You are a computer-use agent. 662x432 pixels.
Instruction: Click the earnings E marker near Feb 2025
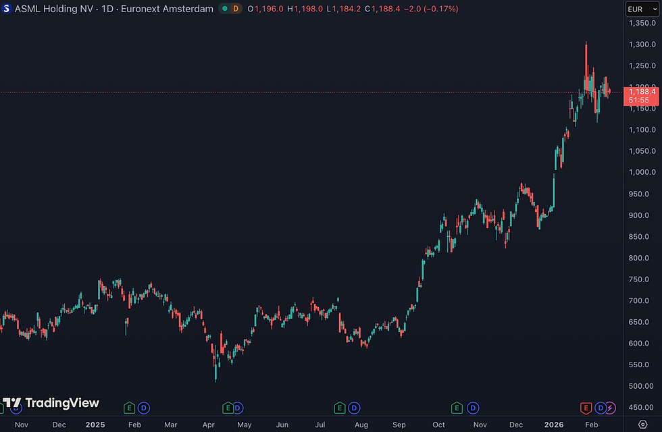[x=129, y=408]
